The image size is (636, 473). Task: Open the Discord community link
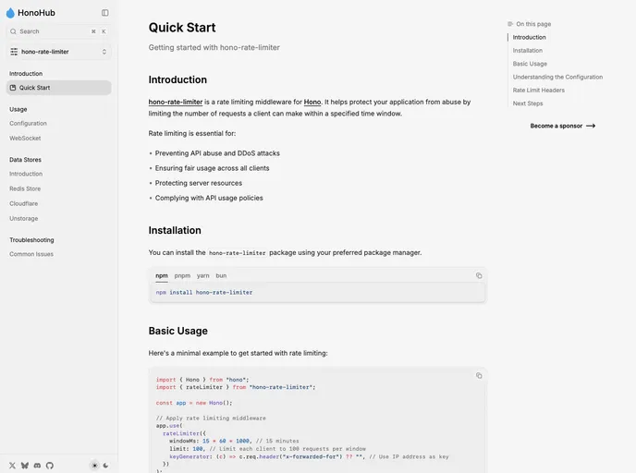point(37,465)
